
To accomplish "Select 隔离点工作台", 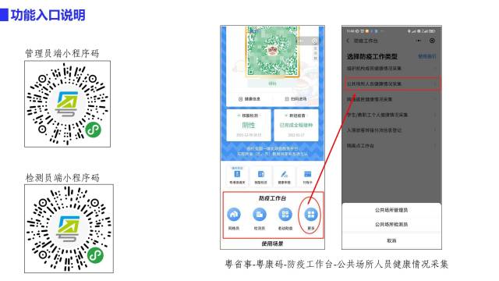I will (x=391, y=146).
